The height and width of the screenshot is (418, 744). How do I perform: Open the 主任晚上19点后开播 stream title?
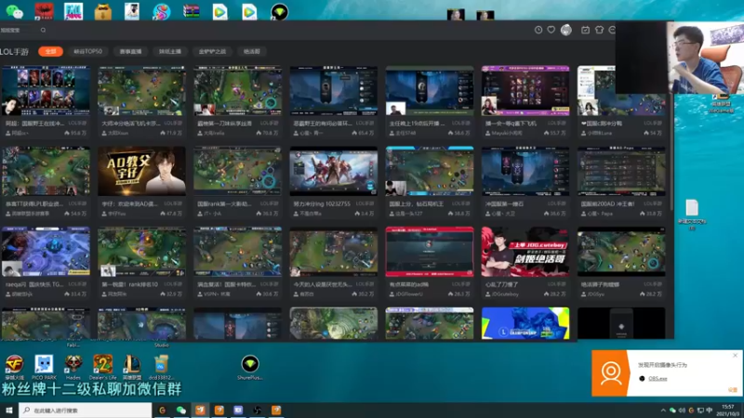coord(417,124)
